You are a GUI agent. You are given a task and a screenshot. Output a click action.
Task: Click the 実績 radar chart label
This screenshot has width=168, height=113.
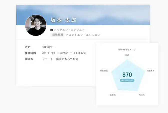coord(127,55)
